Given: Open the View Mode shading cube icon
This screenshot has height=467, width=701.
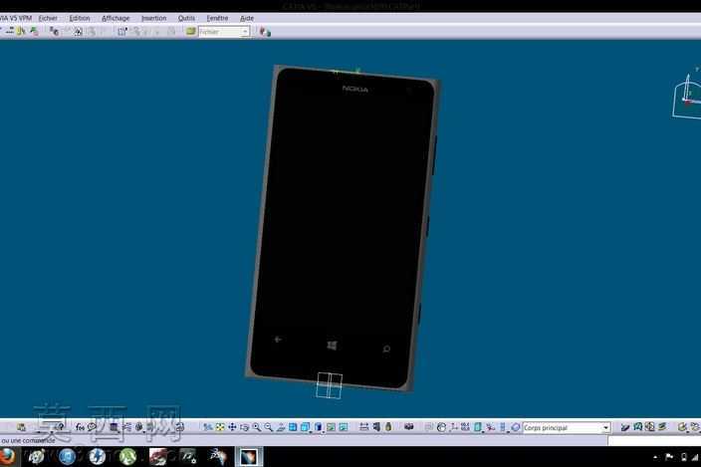Looking at the screenshot, I should click(319, 427).
